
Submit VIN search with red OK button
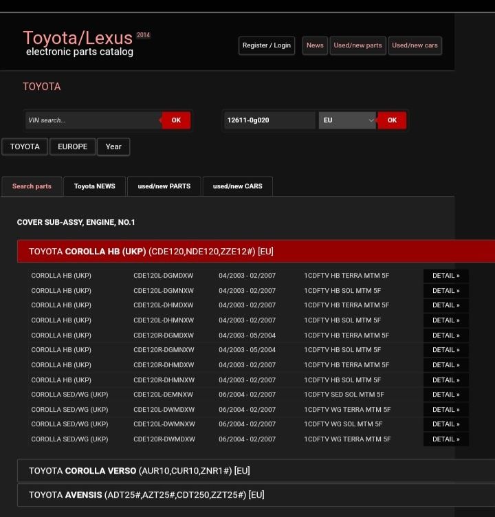176,120
